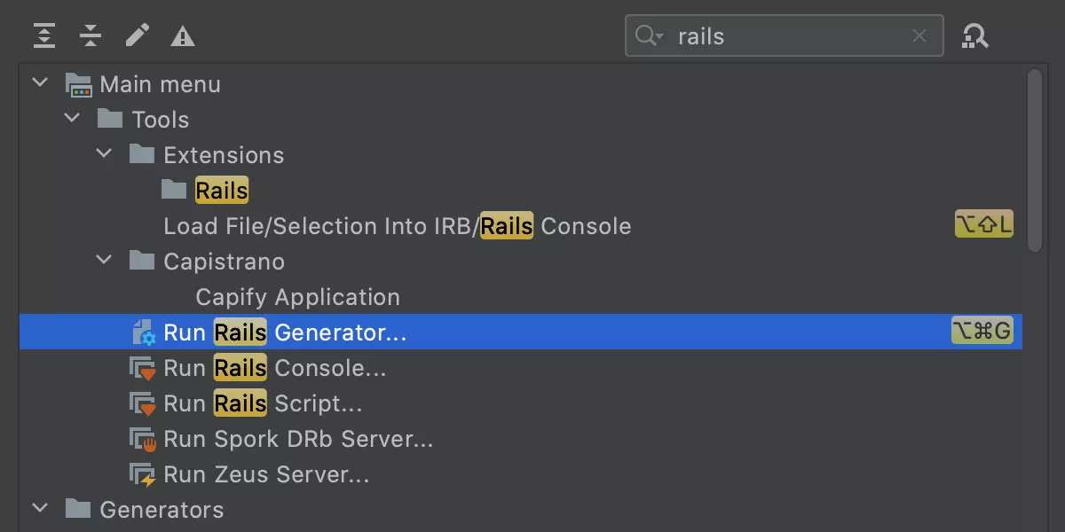
Task: Click the Expand All toolbar icon
Action: [x=44, y=35]
